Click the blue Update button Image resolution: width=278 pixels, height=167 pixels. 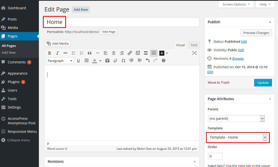coord(263,83)
